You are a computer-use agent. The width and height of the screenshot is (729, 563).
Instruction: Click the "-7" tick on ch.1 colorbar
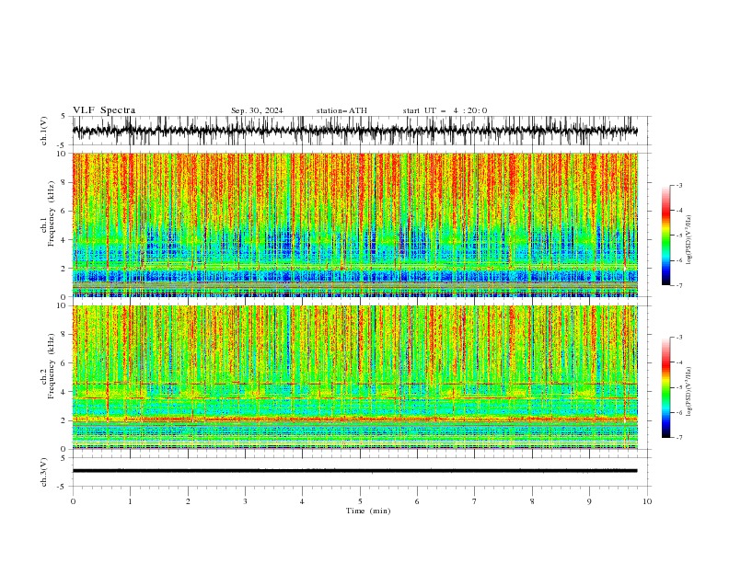(x=678, y=285)
